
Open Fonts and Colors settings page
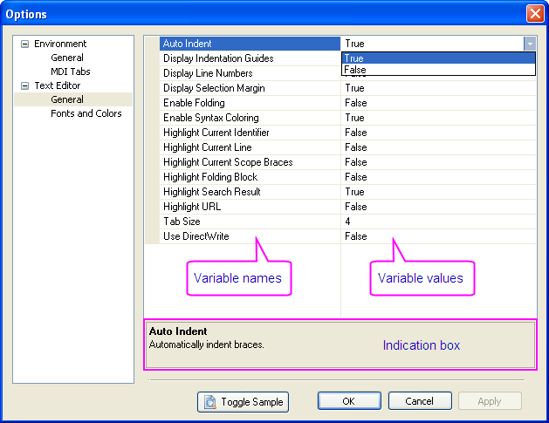pyautogui.click(x=86, y=113)
